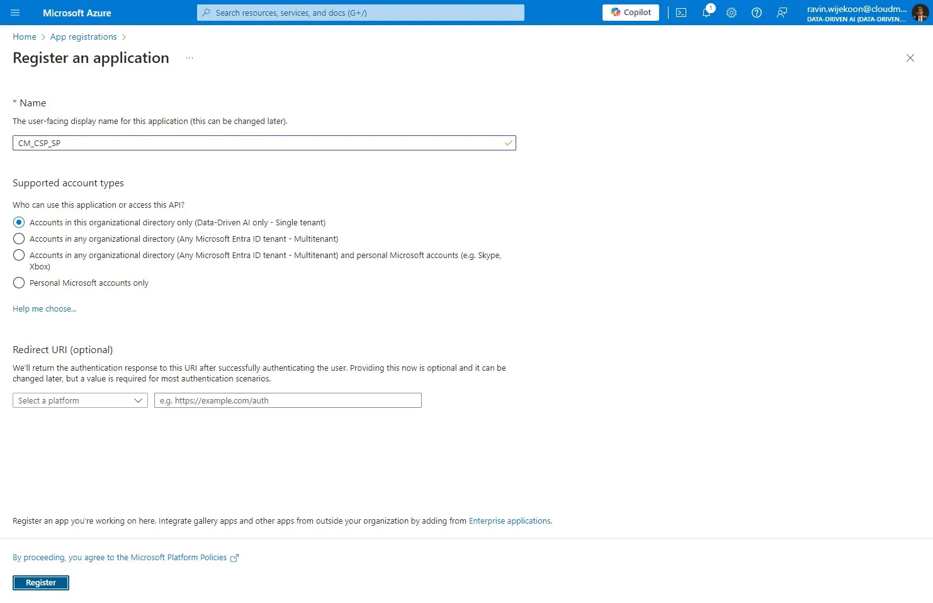Screen dimensions: 933x603
Task: Open the Help me choose link
Action: [45, 308]
